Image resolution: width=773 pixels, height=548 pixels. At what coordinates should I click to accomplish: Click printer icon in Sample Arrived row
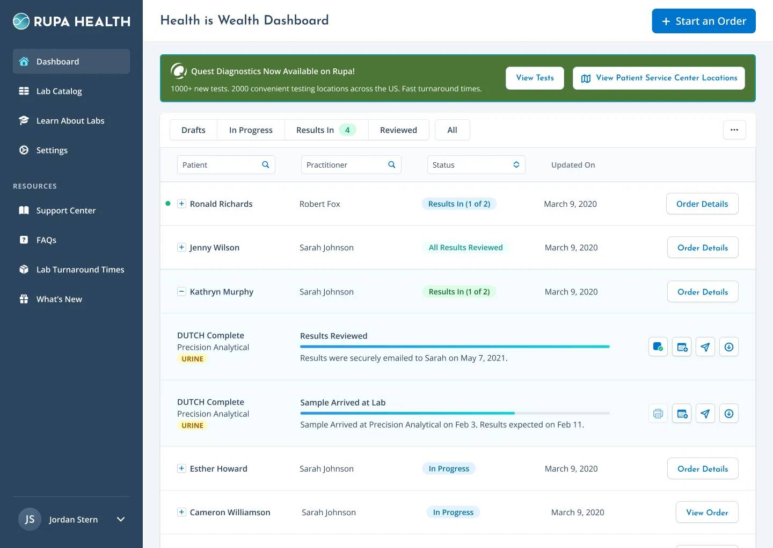658,413
